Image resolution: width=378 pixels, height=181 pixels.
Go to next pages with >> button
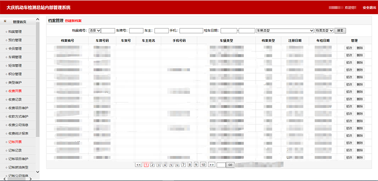211,165
